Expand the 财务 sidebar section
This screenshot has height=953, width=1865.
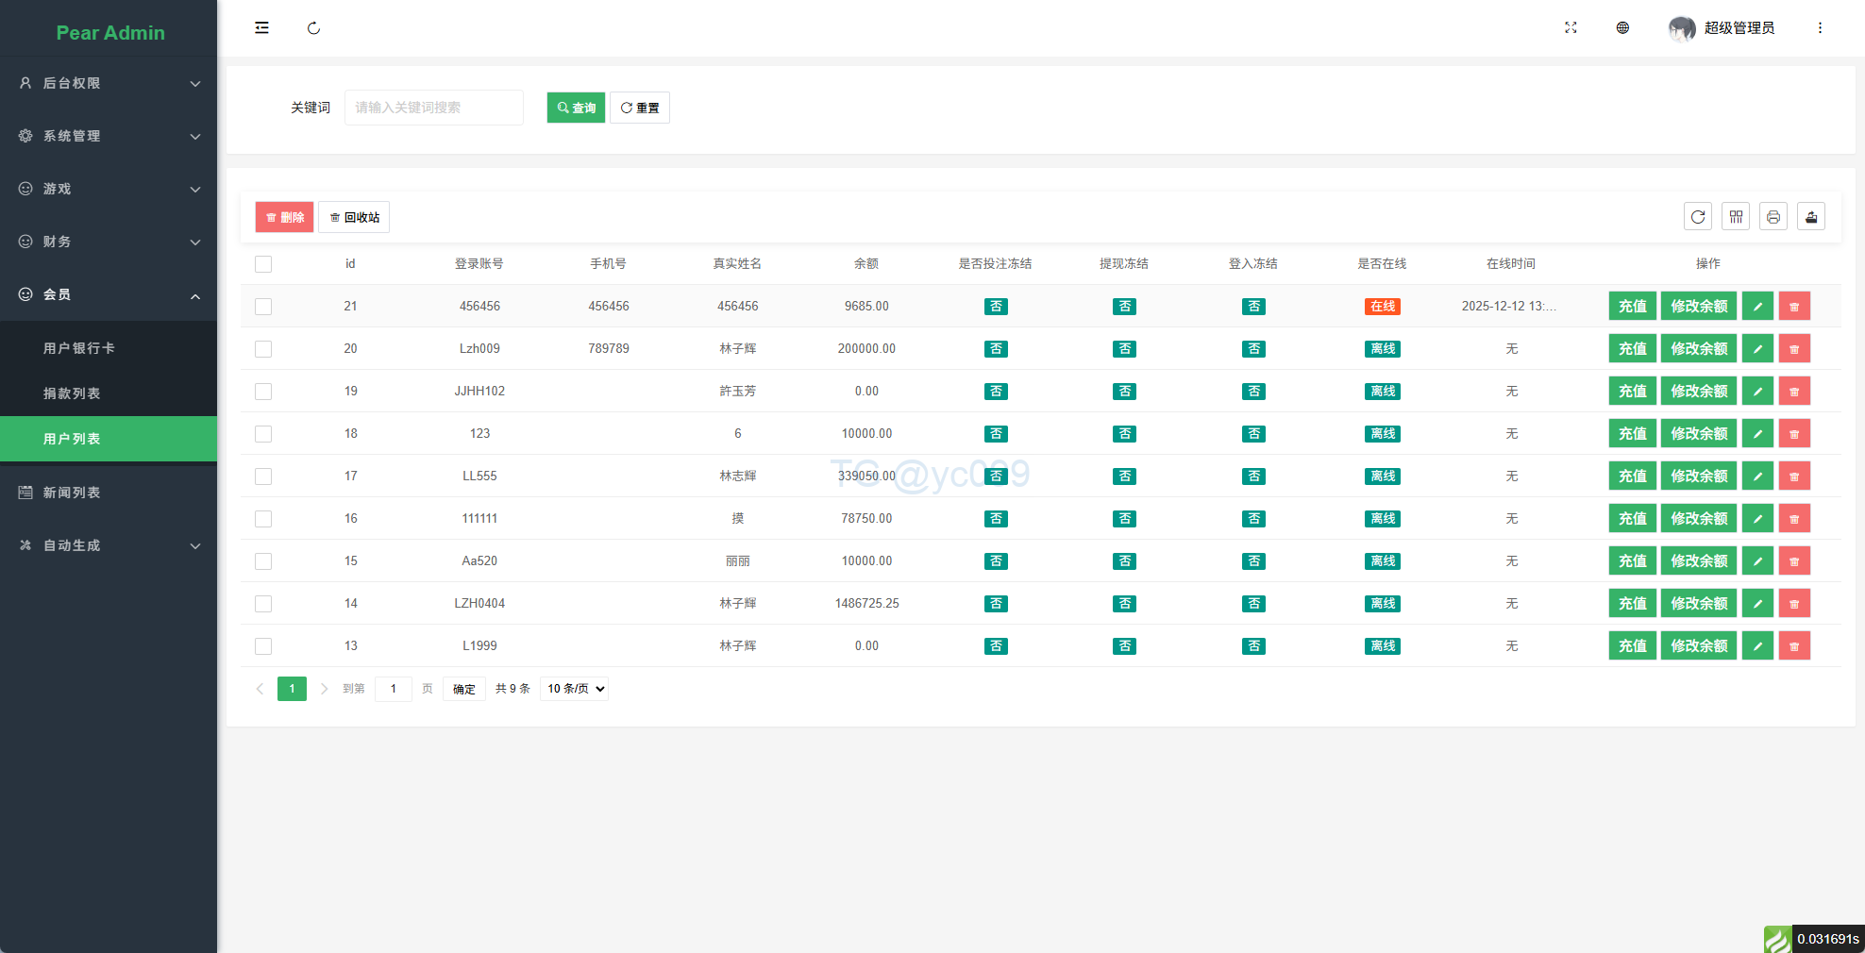pyautogui.click(x=109, y=242)
